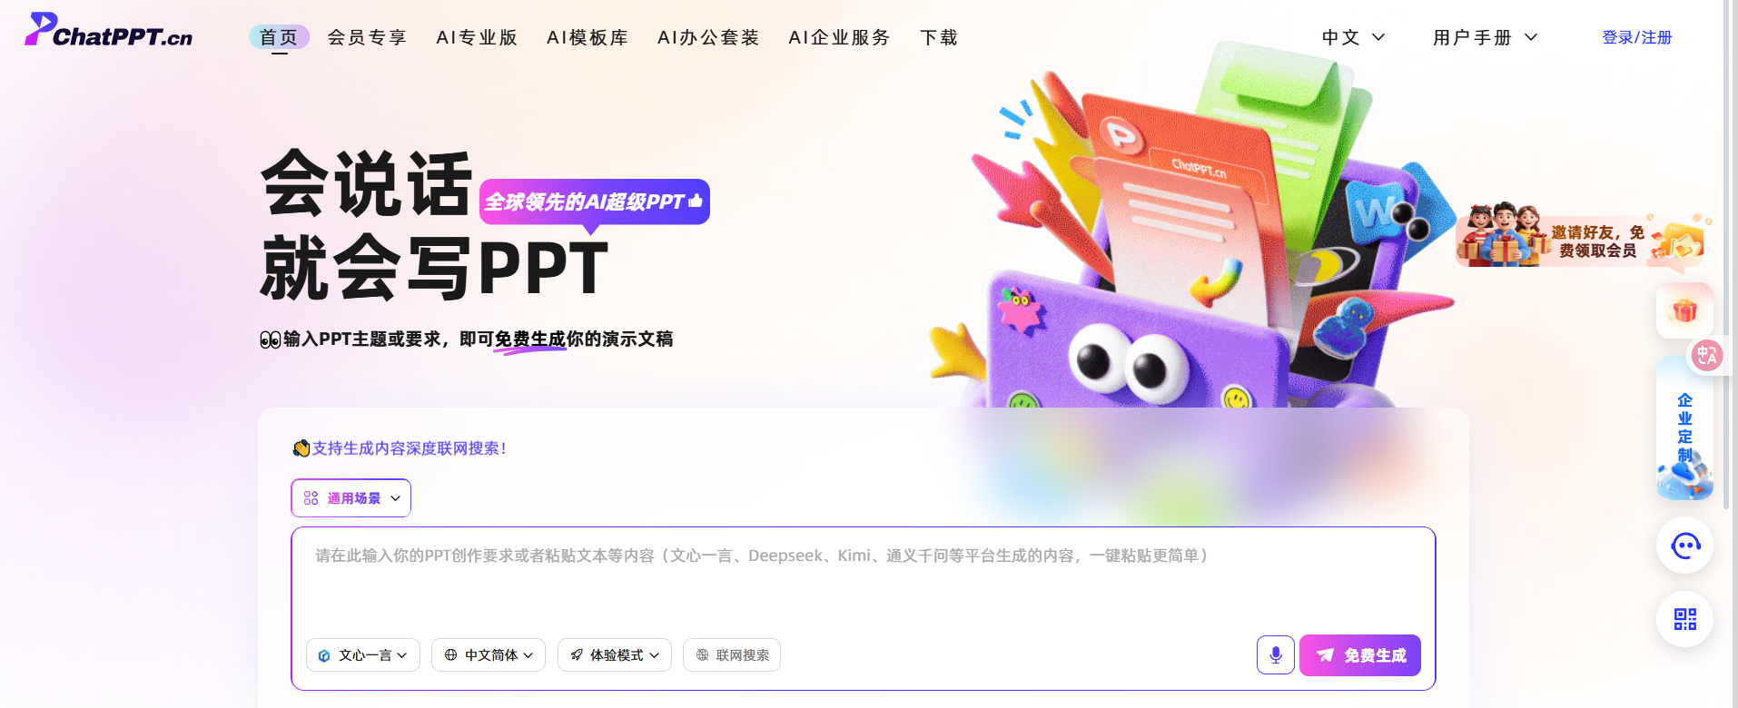Open the 会员专享 menu item
This screenshot has height=708, width=1738.
pos(367,37)
